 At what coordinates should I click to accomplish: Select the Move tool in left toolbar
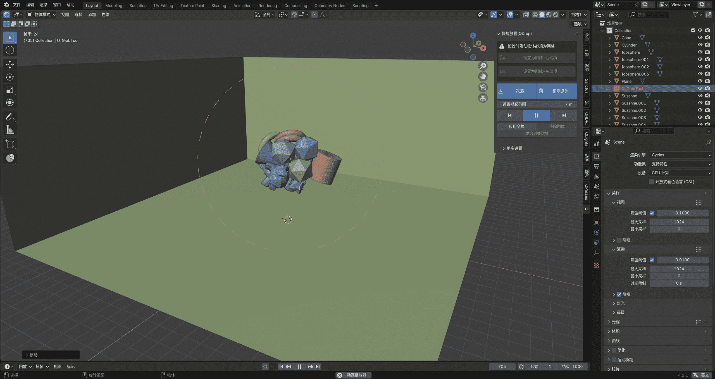coord(10,65)
